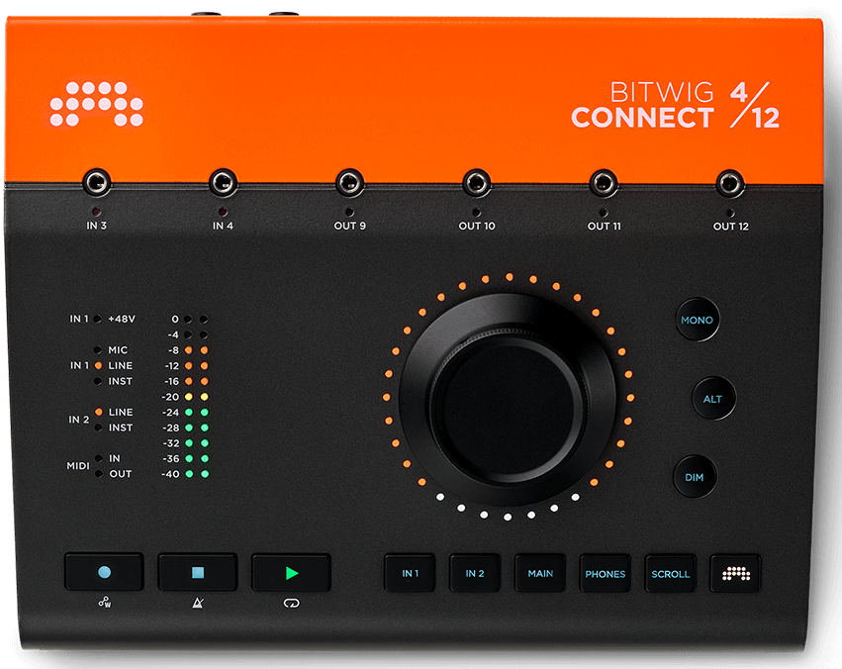Image resolution: width=842 pixels, height=669 pixels.
Task: Enable the SCROLL mode button
Action: pos(670,573)
